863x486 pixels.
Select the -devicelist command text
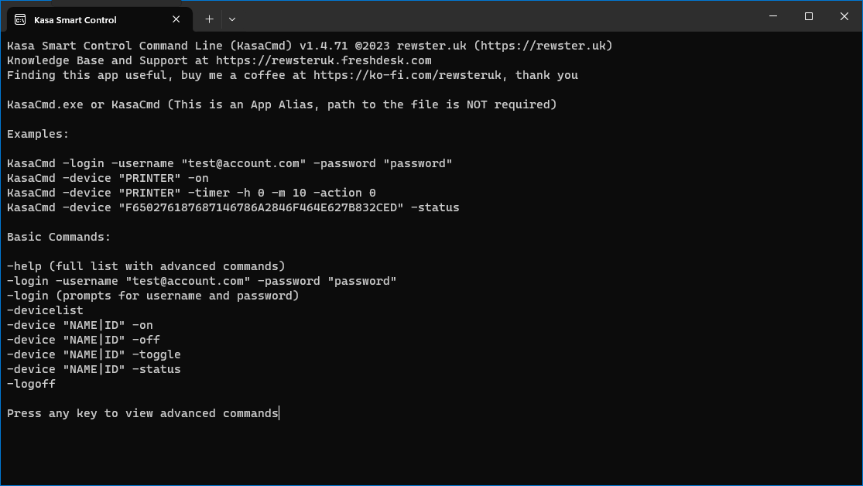pyautogui.click(x=45, y=310)
